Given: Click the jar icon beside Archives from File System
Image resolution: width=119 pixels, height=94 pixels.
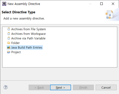Looking at the screenshot, I should coord(9,29).
